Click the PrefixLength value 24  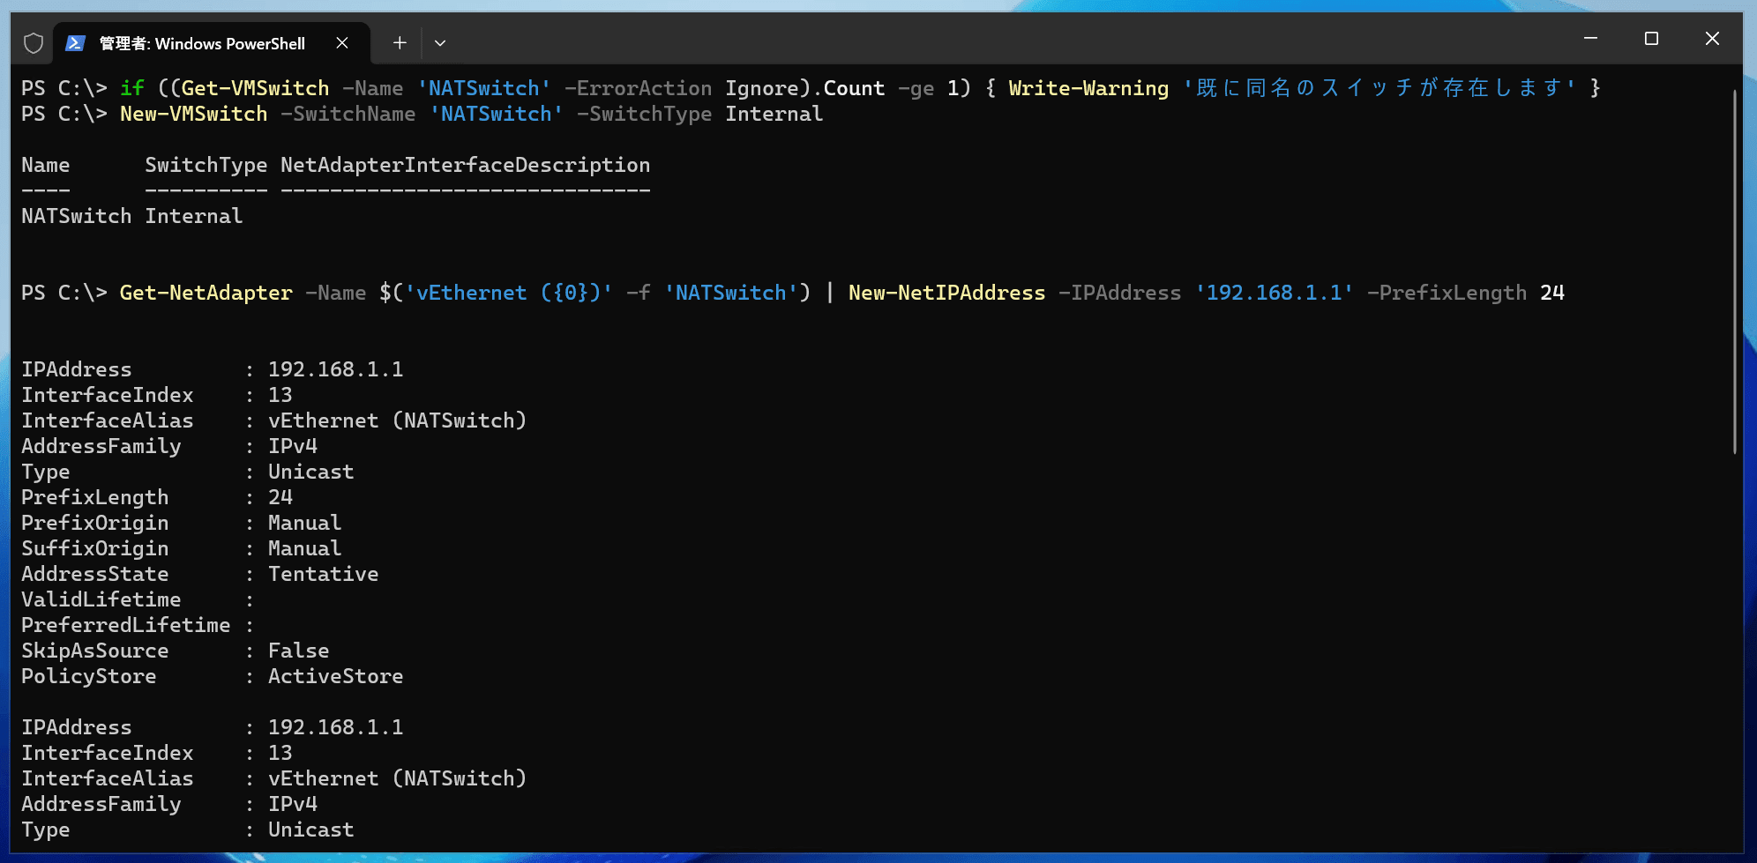tap(280, 497)
